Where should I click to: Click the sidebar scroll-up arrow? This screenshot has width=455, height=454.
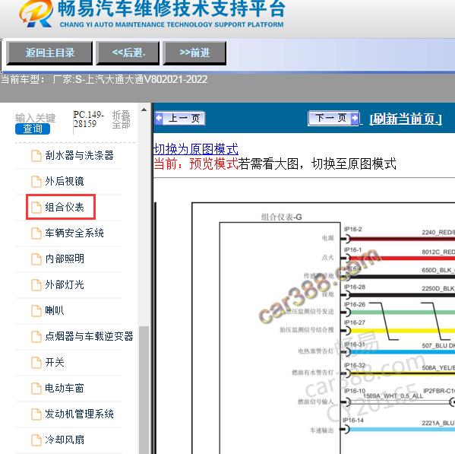tap(144, 110)
